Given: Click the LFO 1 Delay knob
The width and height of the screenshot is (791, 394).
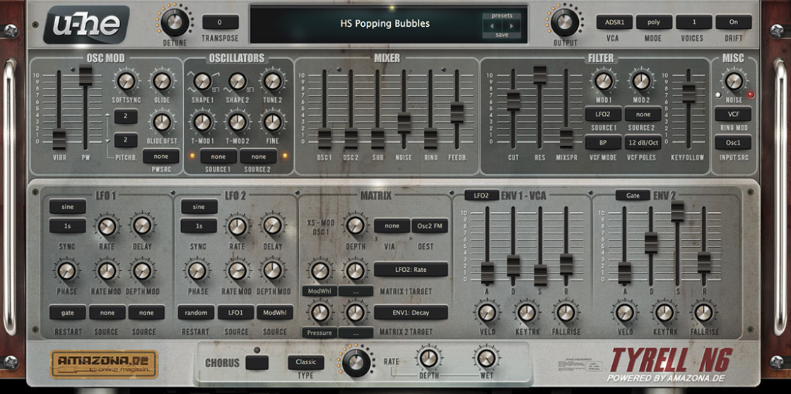Looking at the screenshot, I should point(142,226).
